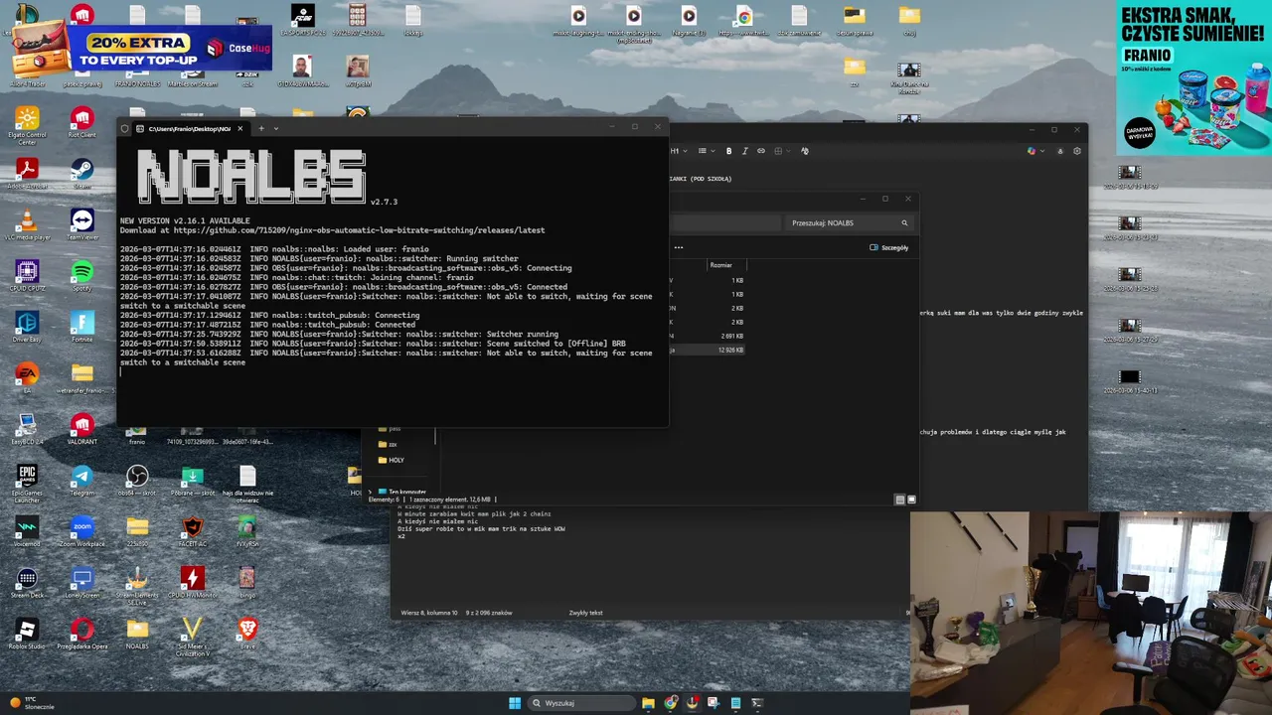Launch TeamViewer from the desktop
Viewport: 1272px width, 715px height.
coord(82,225)
